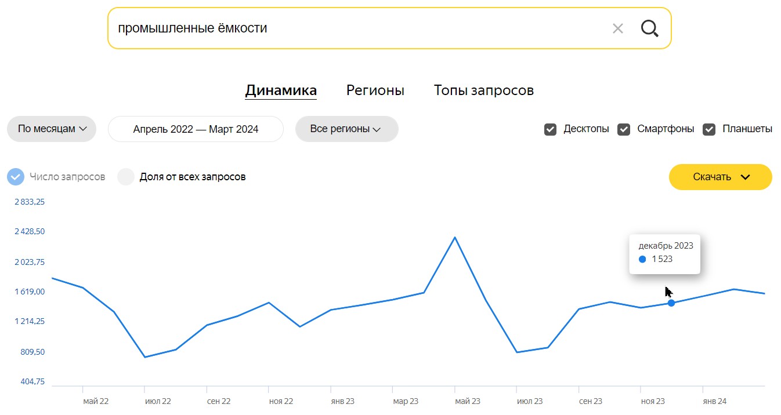781x415 pixels.
Task: Switch to the Топы запросов tab
Action: 484,90
